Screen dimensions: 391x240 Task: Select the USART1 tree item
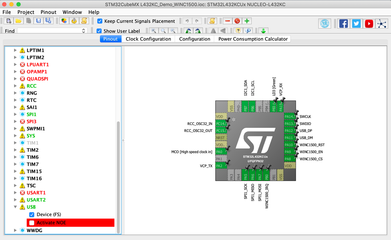(36, 193)
